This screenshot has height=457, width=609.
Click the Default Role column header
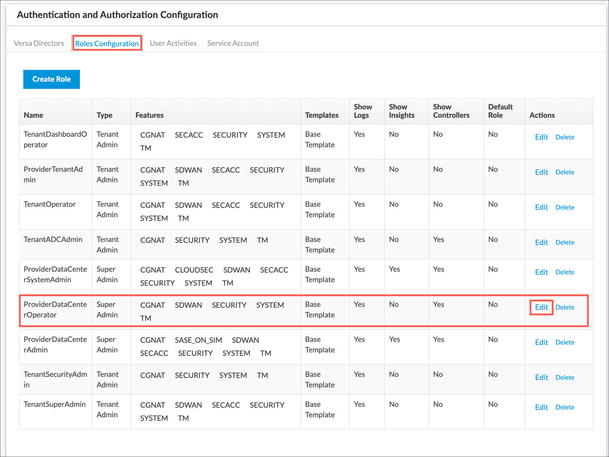[500, 111]
